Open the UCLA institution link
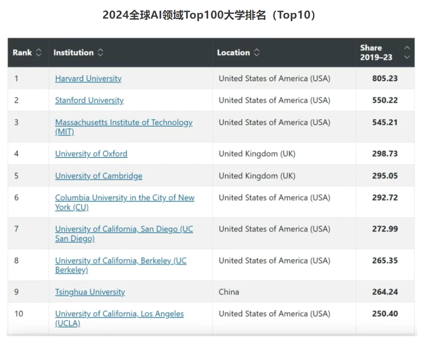The height and width of the screenshot is (345, 424). (119, 319)
